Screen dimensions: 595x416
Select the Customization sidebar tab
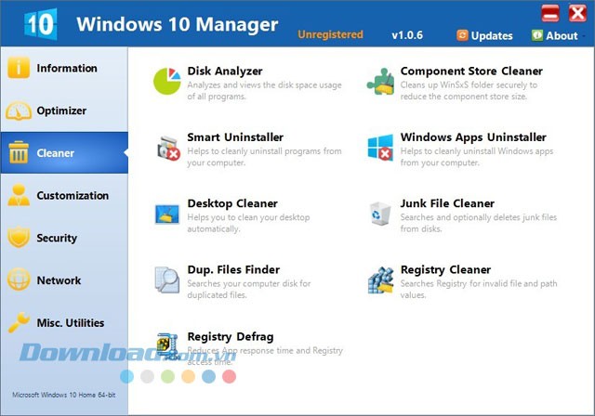point(72,196)
